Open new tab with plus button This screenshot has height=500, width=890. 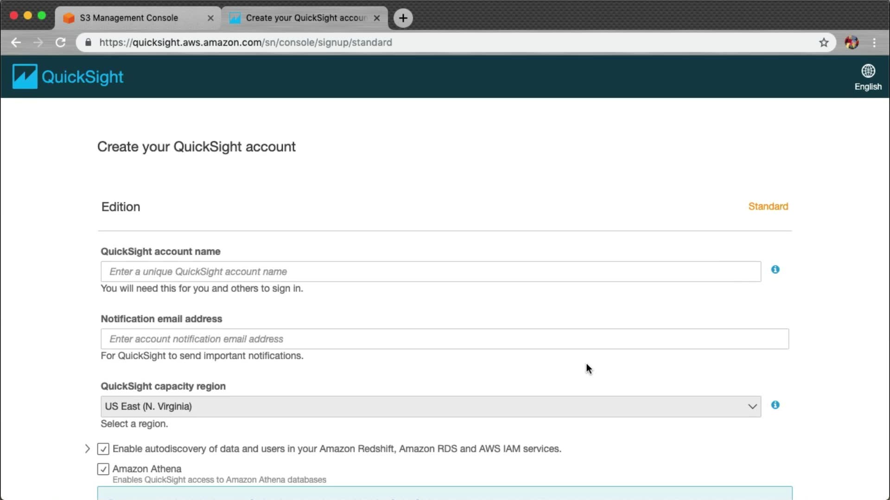(x=403, y=18)
